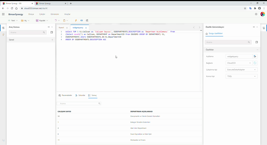Screen dimensions: 267x145
Task: Collapse all groups in Araç Kutusu
Action: pos(52,33)
